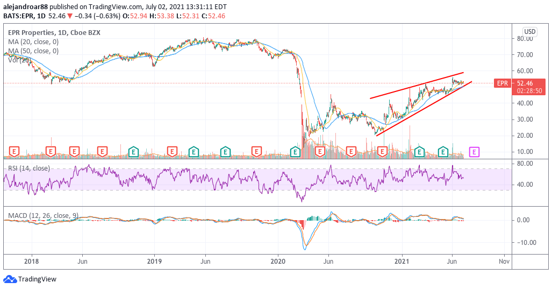Click the RSI 40.00 axis label

(525, 185)
